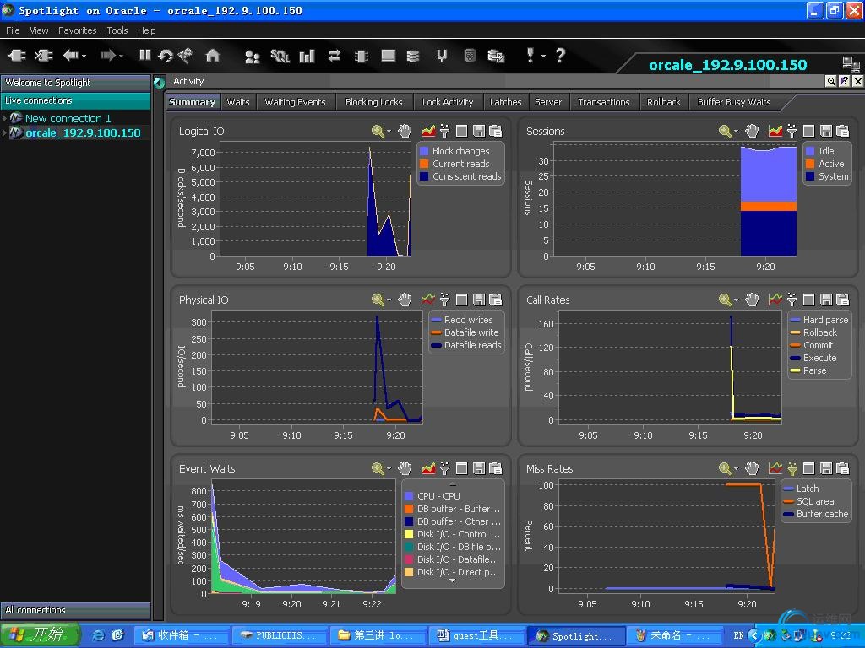Toggle chart style icon in Physical IO panel
The image size is (865, 648).
click(428, 300)
